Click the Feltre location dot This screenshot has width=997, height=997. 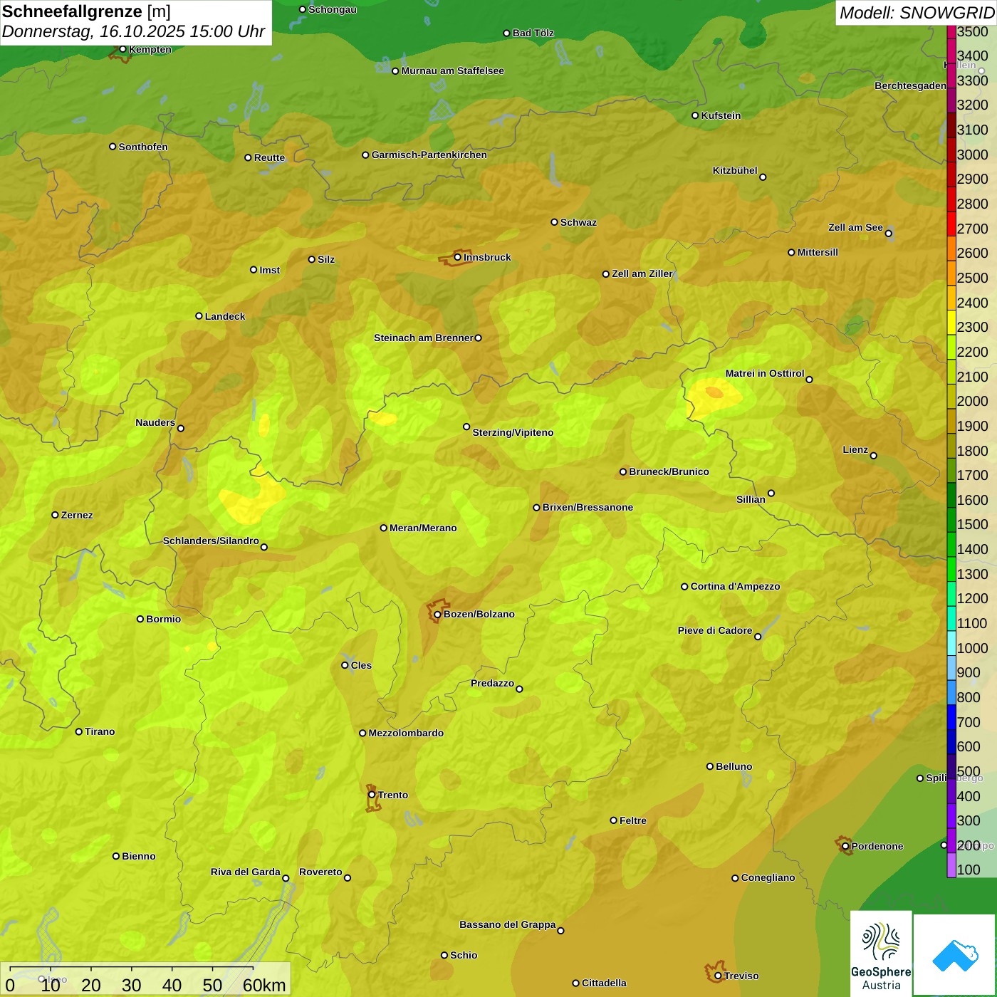click(x=614, y=820)
